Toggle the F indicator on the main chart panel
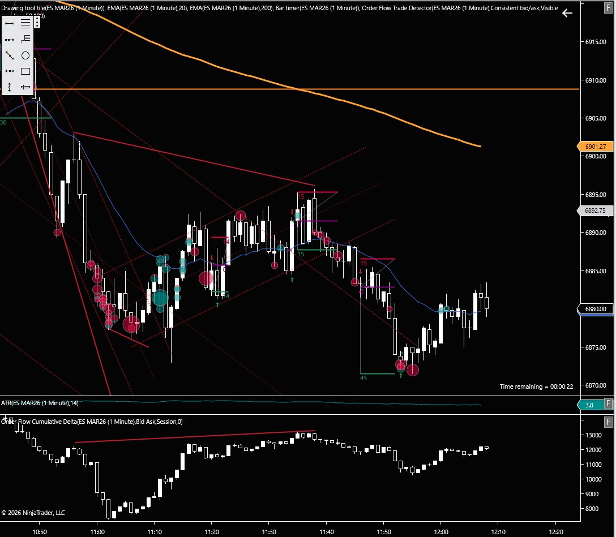The height and width of the screenshot is (537, 616). coord(608,9)
